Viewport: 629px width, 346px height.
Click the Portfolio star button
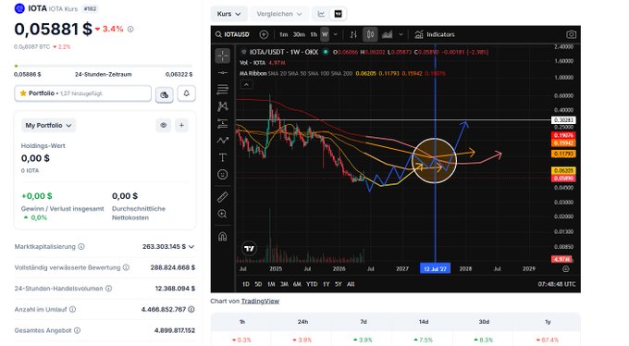tap(82, 93)
